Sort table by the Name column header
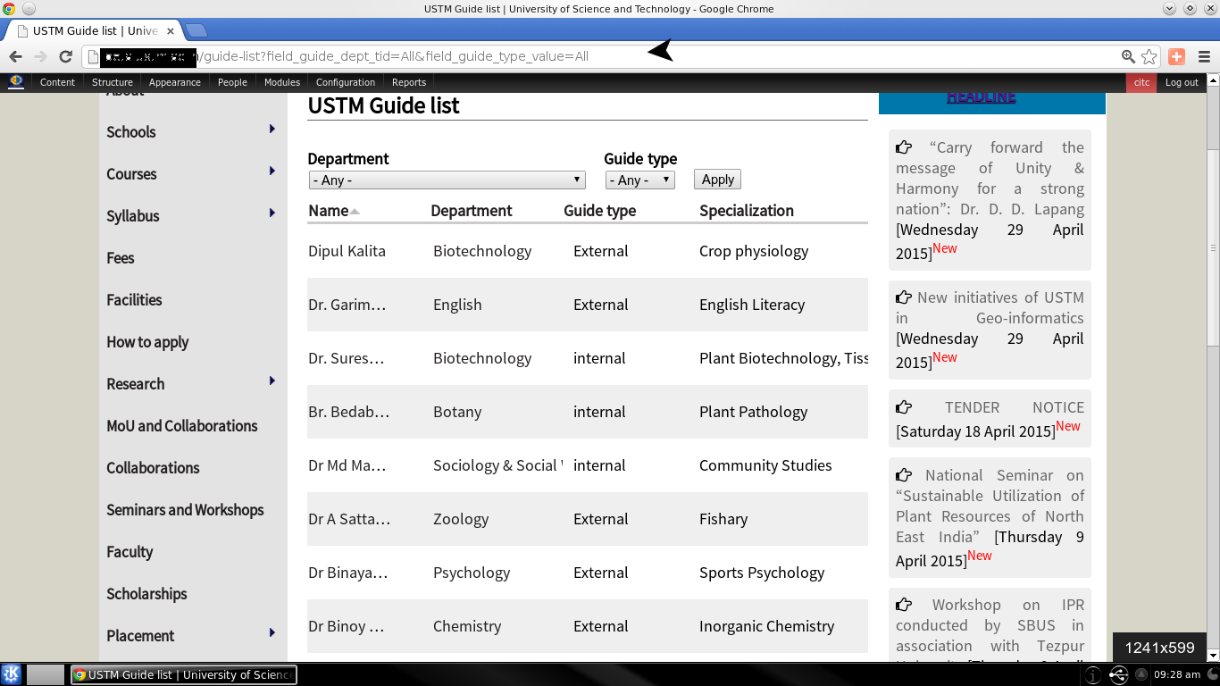Image resolution: width=1220 pixels, height=686 pixels. 329,211
